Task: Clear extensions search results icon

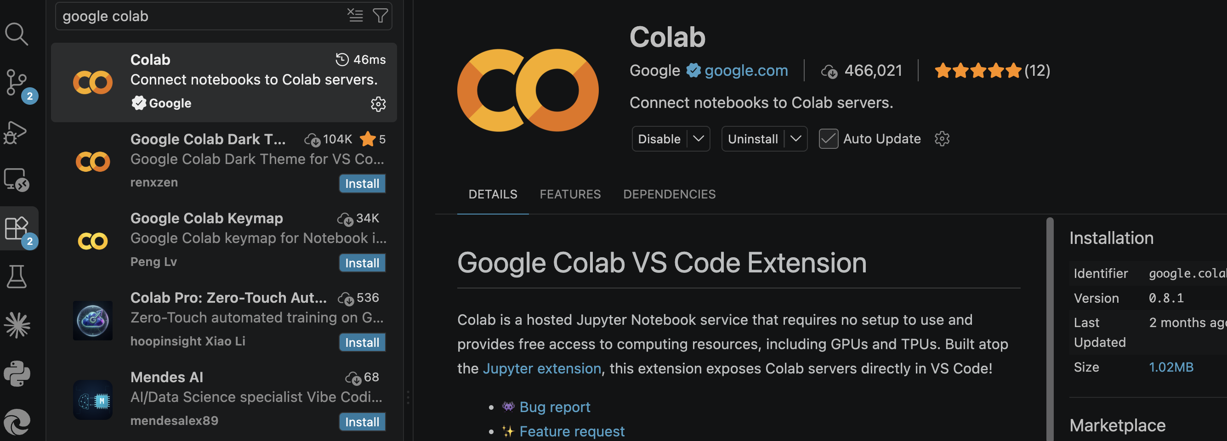Action: point(355,16)
